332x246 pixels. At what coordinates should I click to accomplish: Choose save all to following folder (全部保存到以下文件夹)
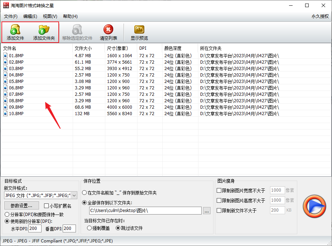(x=84, y=203)
